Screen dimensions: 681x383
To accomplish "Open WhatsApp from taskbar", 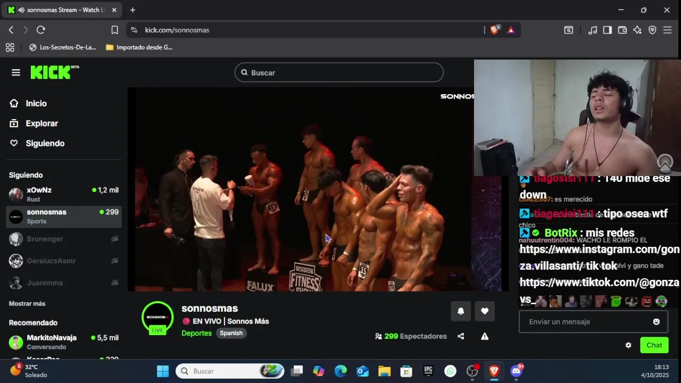I will 450,371.
